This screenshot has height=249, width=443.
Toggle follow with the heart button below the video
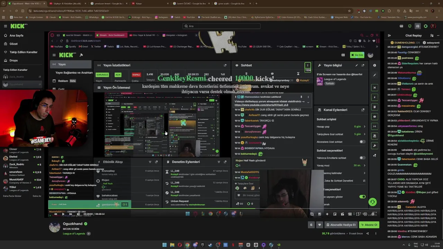[319, 225]
